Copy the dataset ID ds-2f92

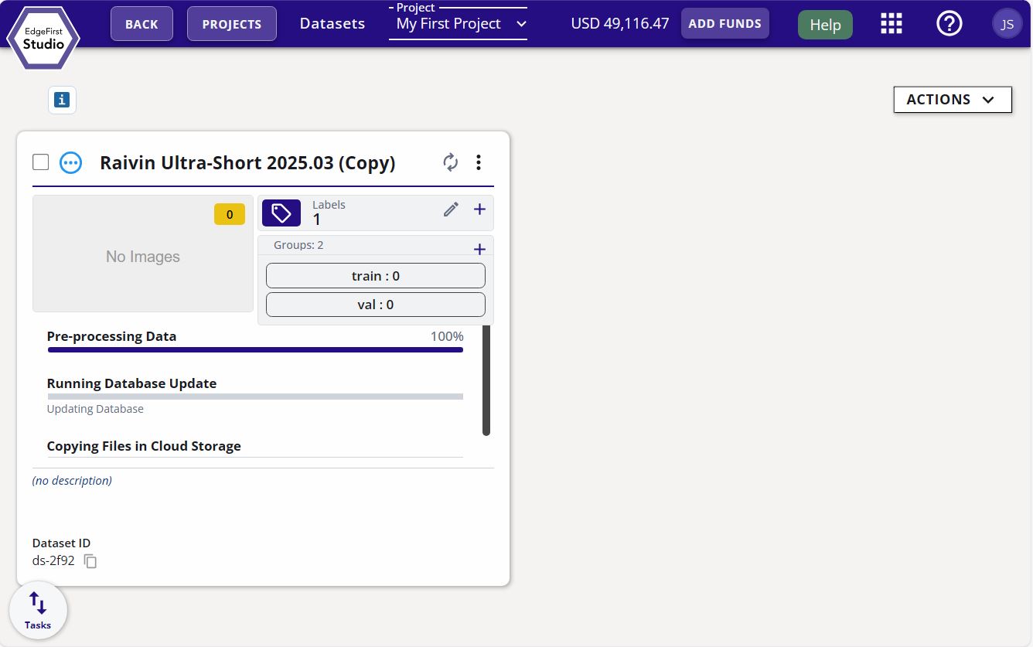pyautogui.click(x=90, y=561)
